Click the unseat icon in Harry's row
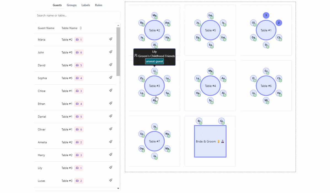Viewport: 330px width, 193px height. 111,155
